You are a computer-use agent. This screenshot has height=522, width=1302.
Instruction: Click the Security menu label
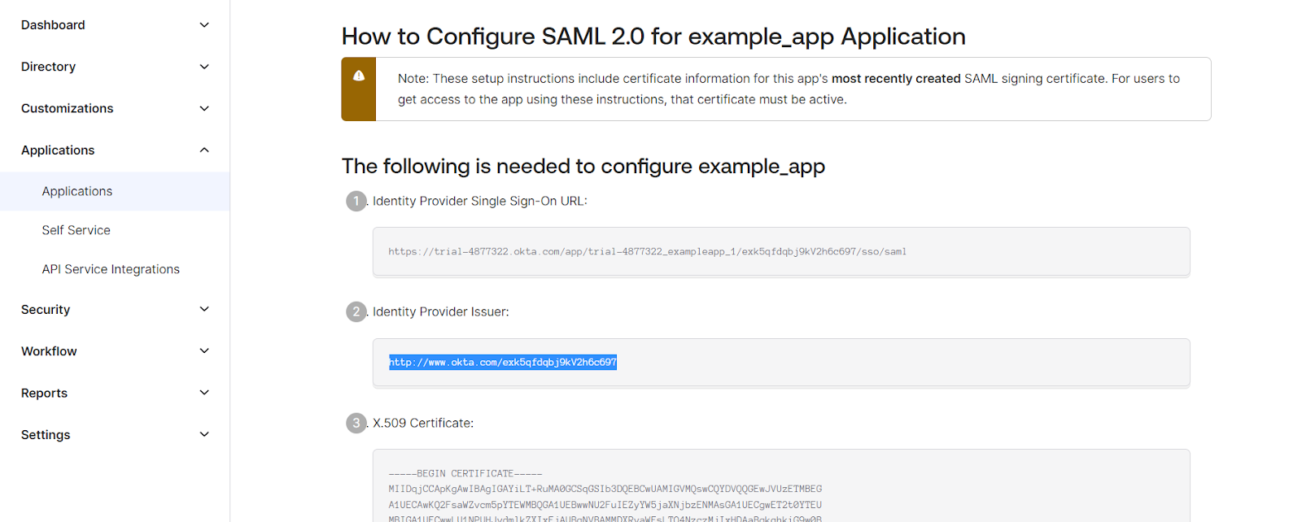[x=46, y=310]
